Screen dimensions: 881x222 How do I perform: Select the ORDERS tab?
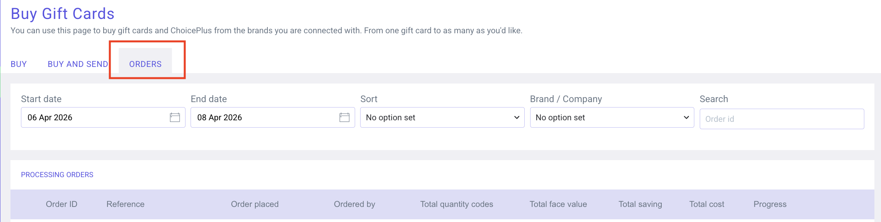[145, 64]
